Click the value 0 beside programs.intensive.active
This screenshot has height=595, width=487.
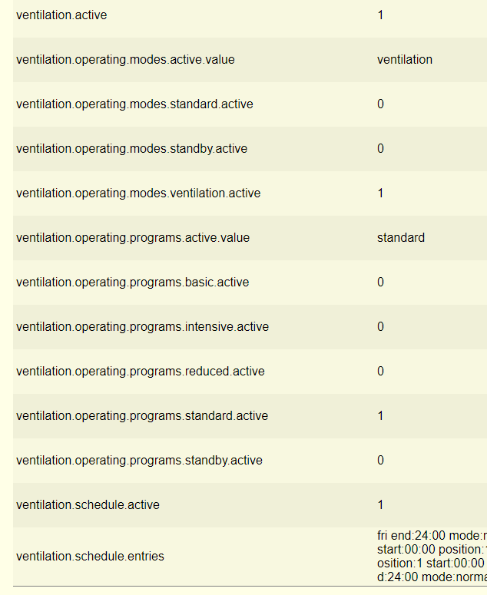pyautogui.click(x=380, y=327)
